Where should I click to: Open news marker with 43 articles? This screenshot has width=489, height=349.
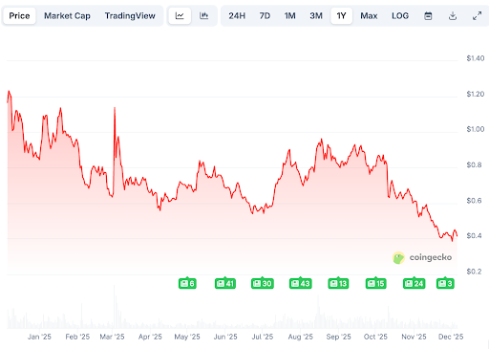(301, 283)
